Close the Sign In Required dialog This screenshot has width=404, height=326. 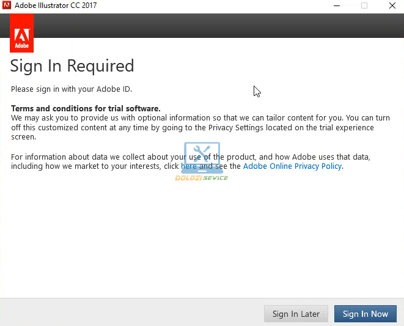392,6
